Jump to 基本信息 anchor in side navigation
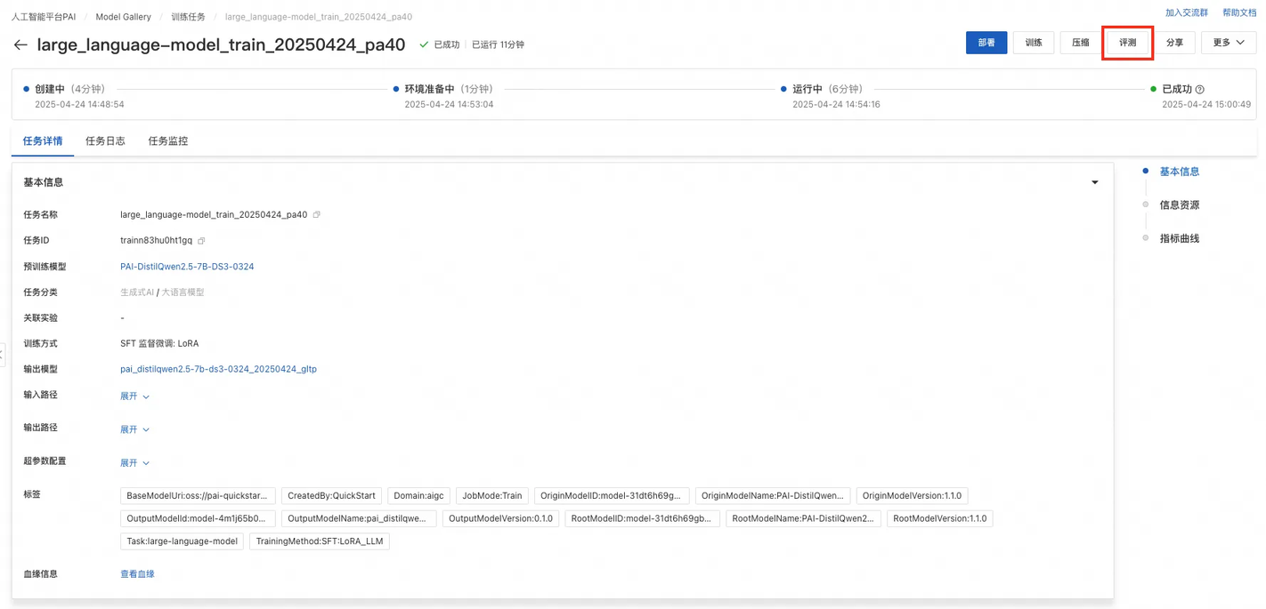This screenshot has width=1266, height=609. click(x=1180, y=172)
